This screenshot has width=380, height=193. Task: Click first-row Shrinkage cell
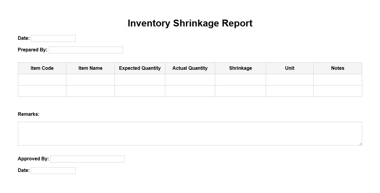coord(241,80)
